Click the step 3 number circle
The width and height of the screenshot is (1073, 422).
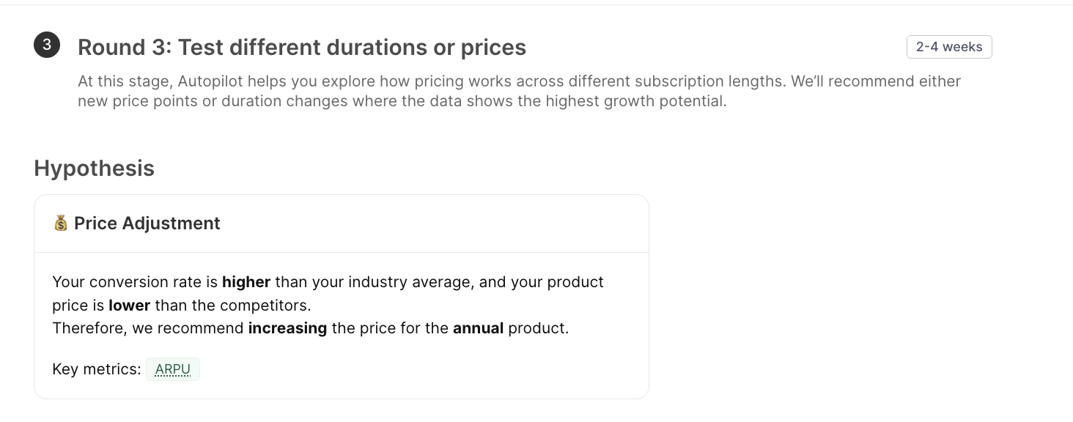point(47,45)
